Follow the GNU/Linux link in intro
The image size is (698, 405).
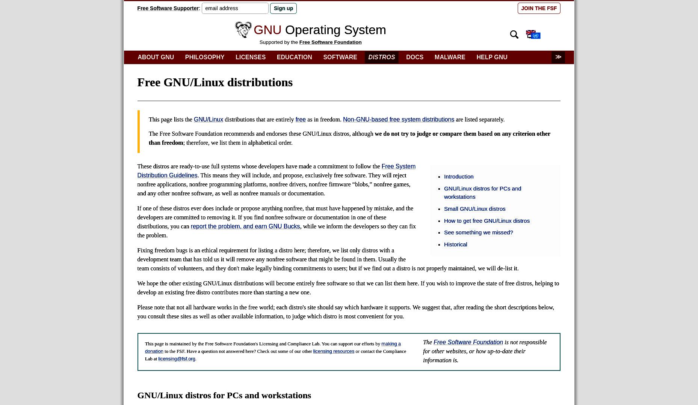tap(208, 120)
